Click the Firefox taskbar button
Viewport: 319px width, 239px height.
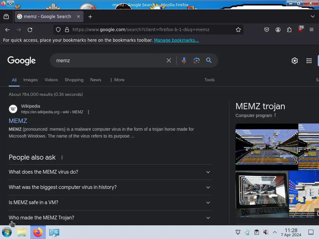click(x=38, y=232)
